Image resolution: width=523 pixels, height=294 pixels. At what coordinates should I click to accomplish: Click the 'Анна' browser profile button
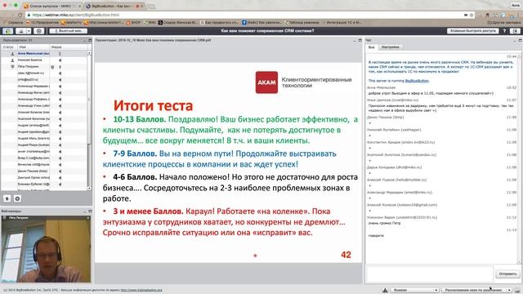(x=516, y=5)
